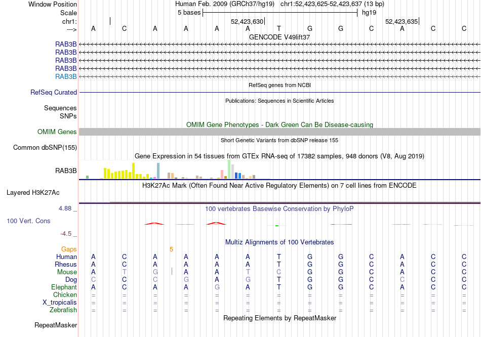481x337 pixels.
Task: Click the Window Position label
Action: tap(53, 4)
